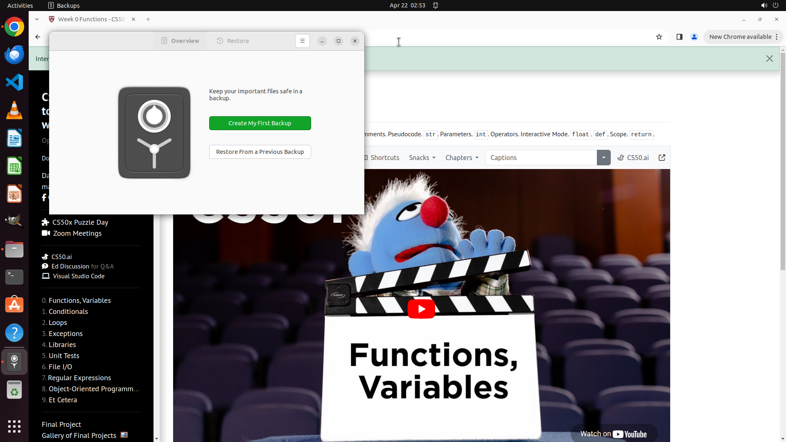Open video in new window icon
The height and width of the screenshot is (442, 786).
662,158
